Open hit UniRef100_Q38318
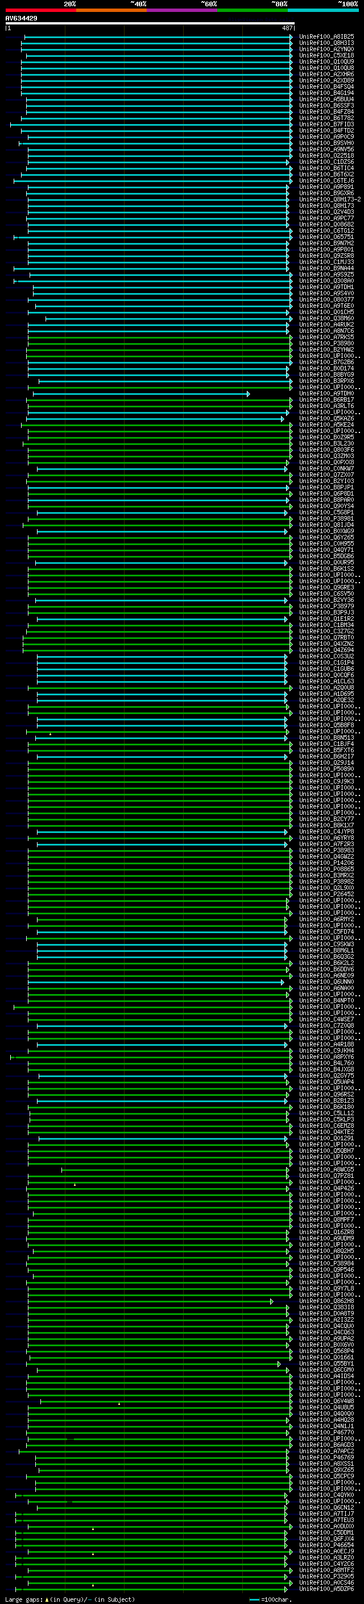Viewport: 364px width, 1604px height. point(326,1308)
